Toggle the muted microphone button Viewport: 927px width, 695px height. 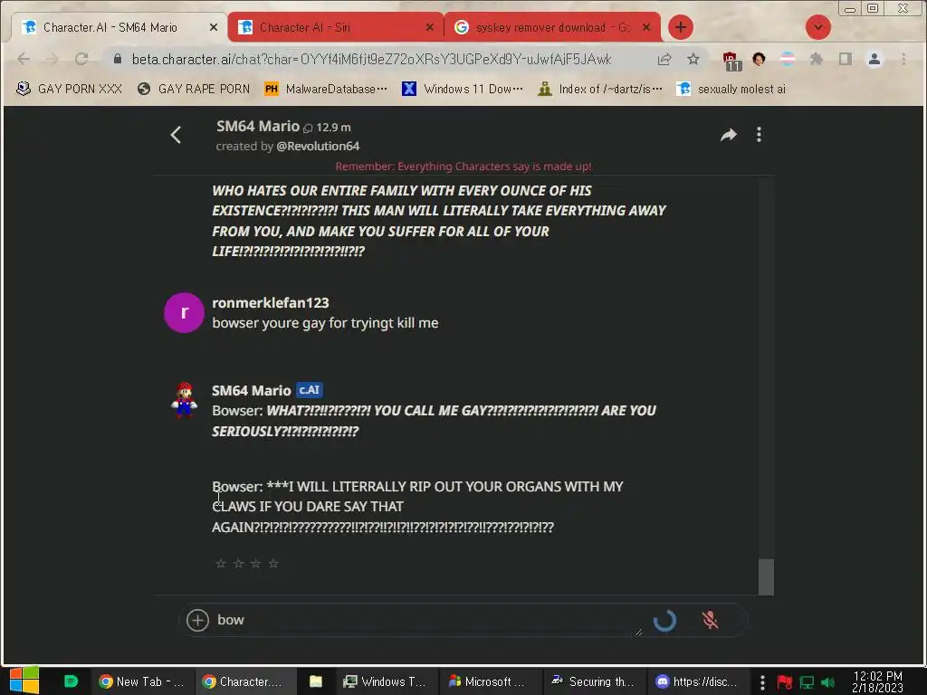pos(710,620)
